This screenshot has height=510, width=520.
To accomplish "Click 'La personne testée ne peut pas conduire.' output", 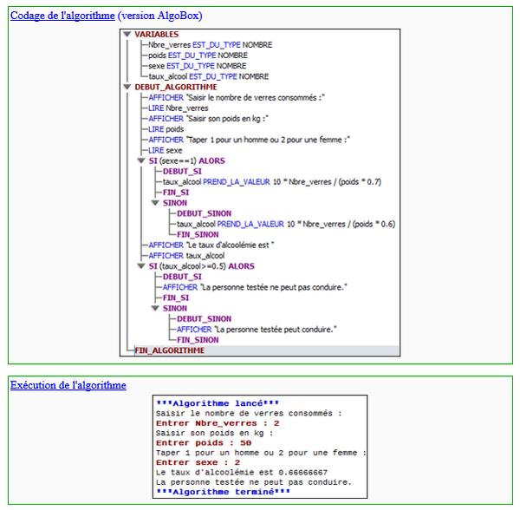I will 254,482.
